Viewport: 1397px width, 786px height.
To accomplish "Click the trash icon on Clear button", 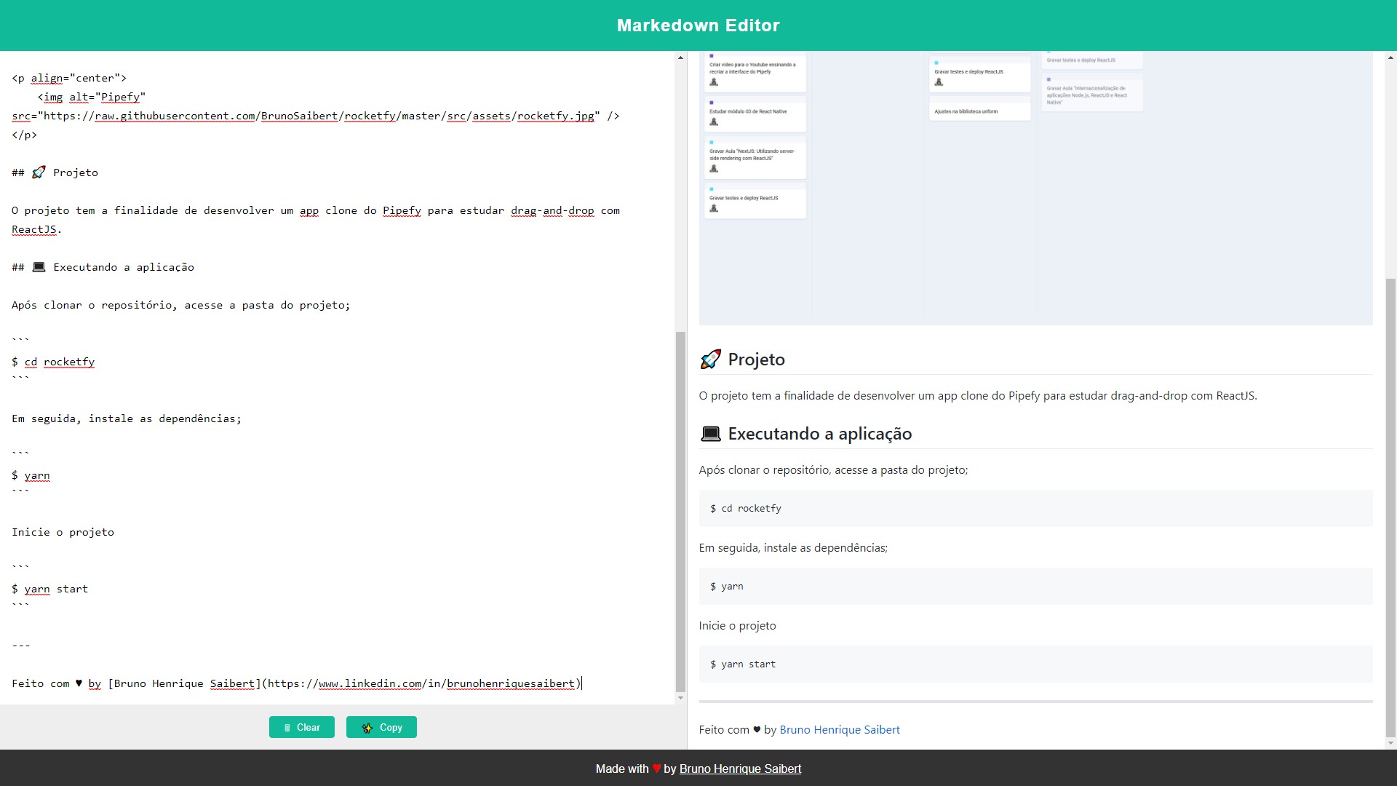I will pos(287,728).
